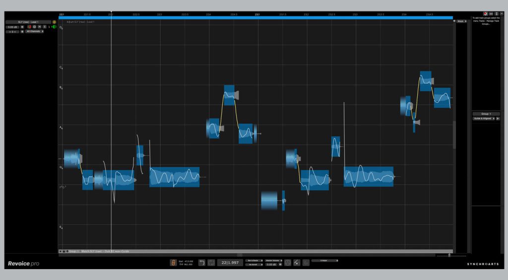
Task: Click the track gain stepper arrows
Action: click(22, 27)
